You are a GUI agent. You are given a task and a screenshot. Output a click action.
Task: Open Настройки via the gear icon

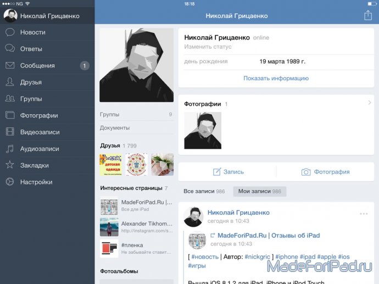[x=10, y=182]
